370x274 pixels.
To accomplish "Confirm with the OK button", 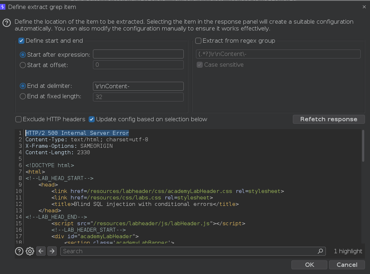I will point(309,265).
